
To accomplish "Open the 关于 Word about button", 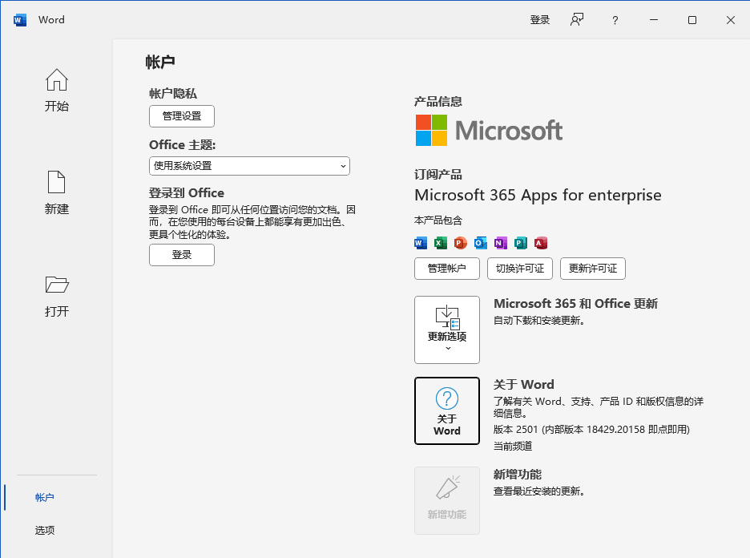I will [x=447, y=410].
